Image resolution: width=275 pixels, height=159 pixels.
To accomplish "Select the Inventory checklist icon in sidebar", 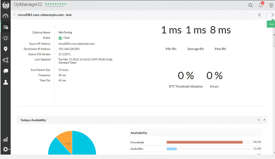I will (x=6, y=27).
